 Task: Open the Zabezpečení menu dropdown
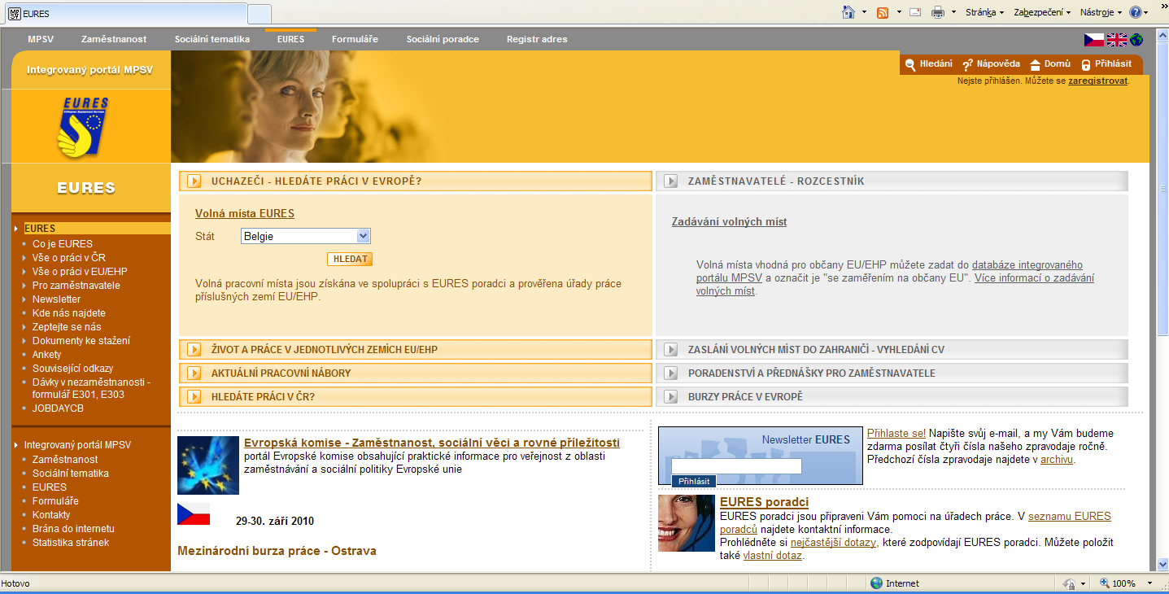coord(1043,12)
